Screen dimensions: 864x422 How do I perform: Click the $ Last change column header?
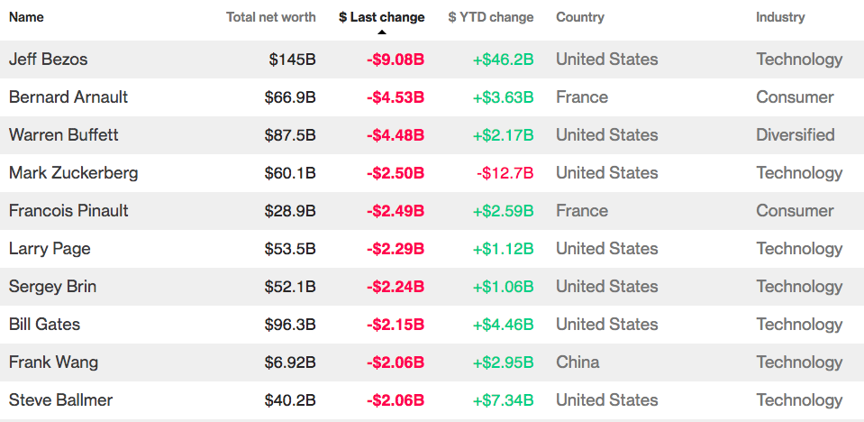[x=381, y=17]
